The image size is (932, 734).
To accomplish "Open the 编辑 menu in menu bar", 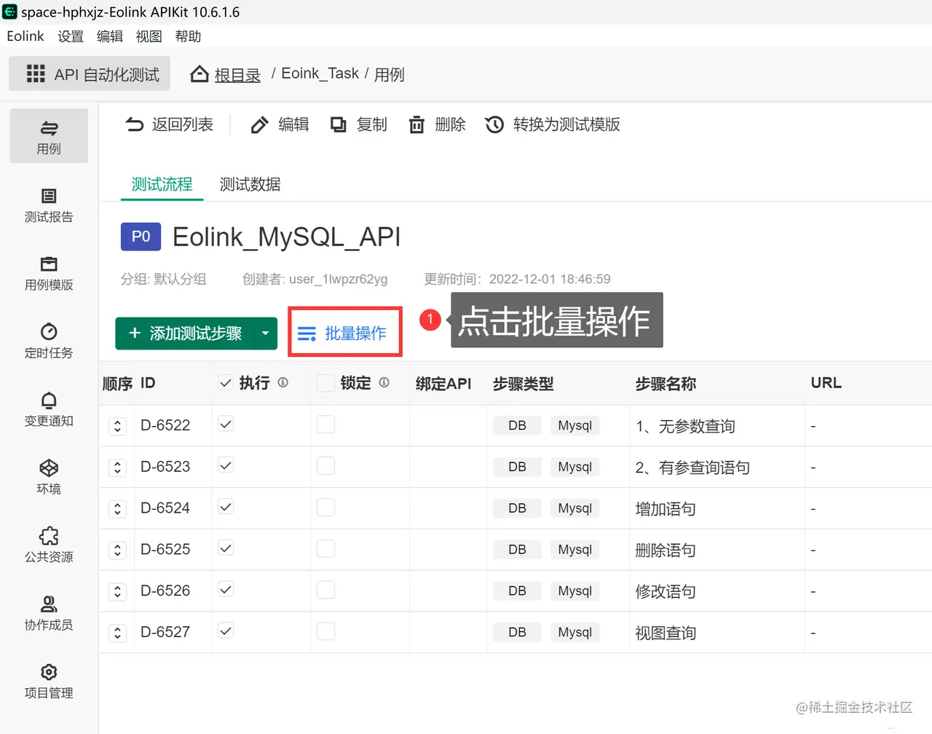I will pos(110,36).
